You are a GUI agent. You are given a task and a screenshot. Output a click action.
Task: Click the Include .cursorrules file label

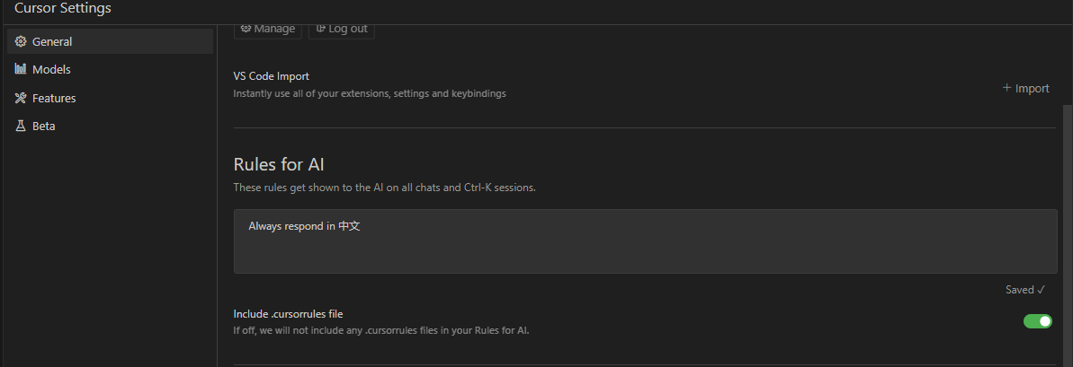(288, 314)
